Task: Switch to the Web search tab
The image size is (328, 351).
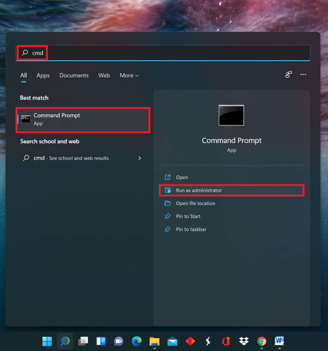Action: coord(104,75)
